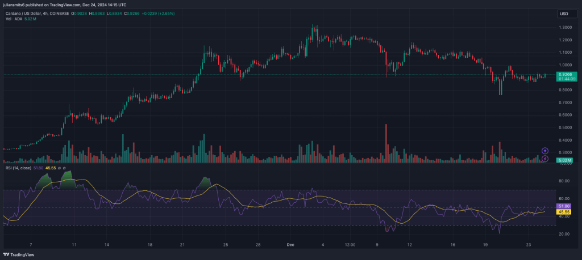Click the purple RSI value label 51.80

[563, 206]
